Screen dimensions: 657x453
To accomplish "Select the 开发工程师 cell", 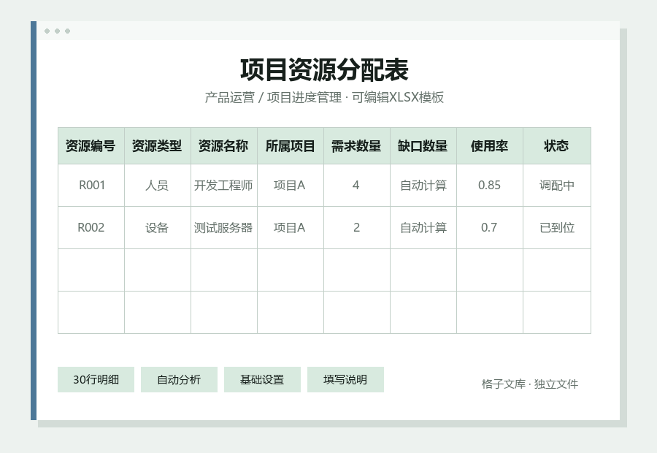I will click(x=224, y=186).
